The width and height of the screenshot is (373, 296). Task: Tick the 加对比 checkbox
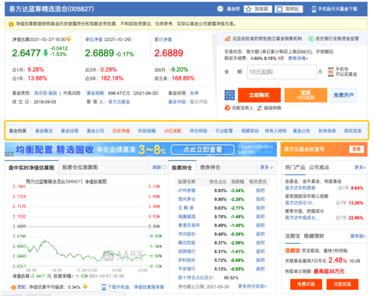pos(280,9)
